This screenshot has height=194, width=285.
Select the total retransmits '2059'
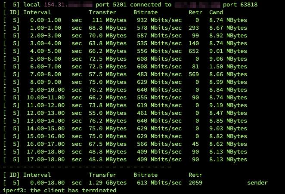click(195, 183)
